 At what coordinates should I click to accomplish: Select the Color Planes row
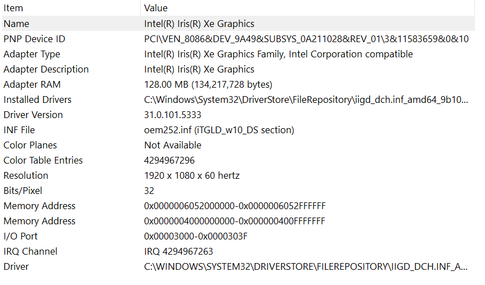pos(238,144)
